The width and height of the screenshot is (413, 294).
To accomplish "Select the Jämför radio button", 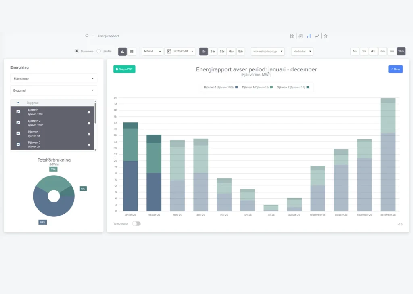I will coord(100,52).
